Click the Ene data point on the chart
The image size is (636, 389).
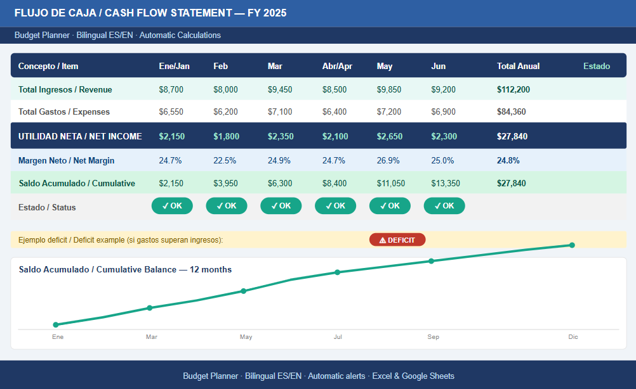pos(56,324)
